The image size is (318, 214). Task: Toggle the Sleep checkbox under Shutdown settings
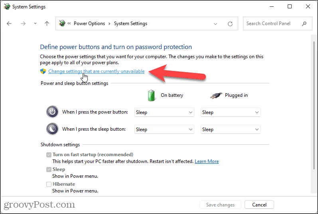(49, 169)
